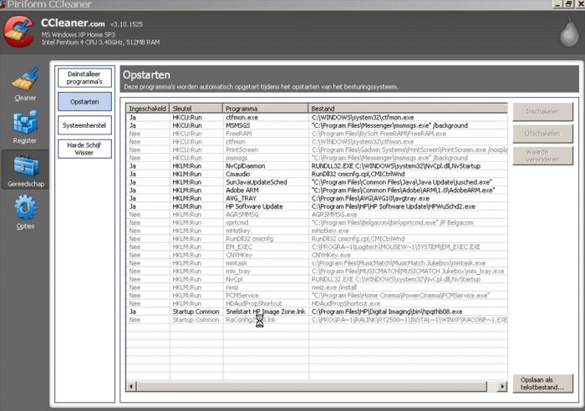Select the nwiz entry

317,287
